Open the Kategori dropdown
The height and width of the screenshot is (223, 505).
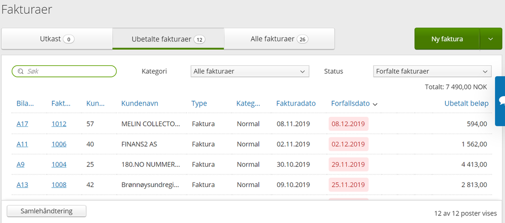[250, 71]
